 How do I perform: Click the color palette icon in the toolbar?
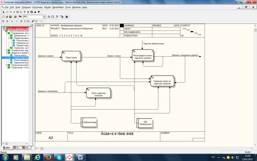tap(20, 17)
